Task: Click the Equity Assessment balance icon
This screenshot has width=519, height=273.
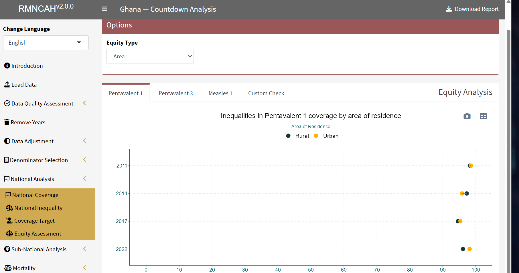Action: [9, 233]
